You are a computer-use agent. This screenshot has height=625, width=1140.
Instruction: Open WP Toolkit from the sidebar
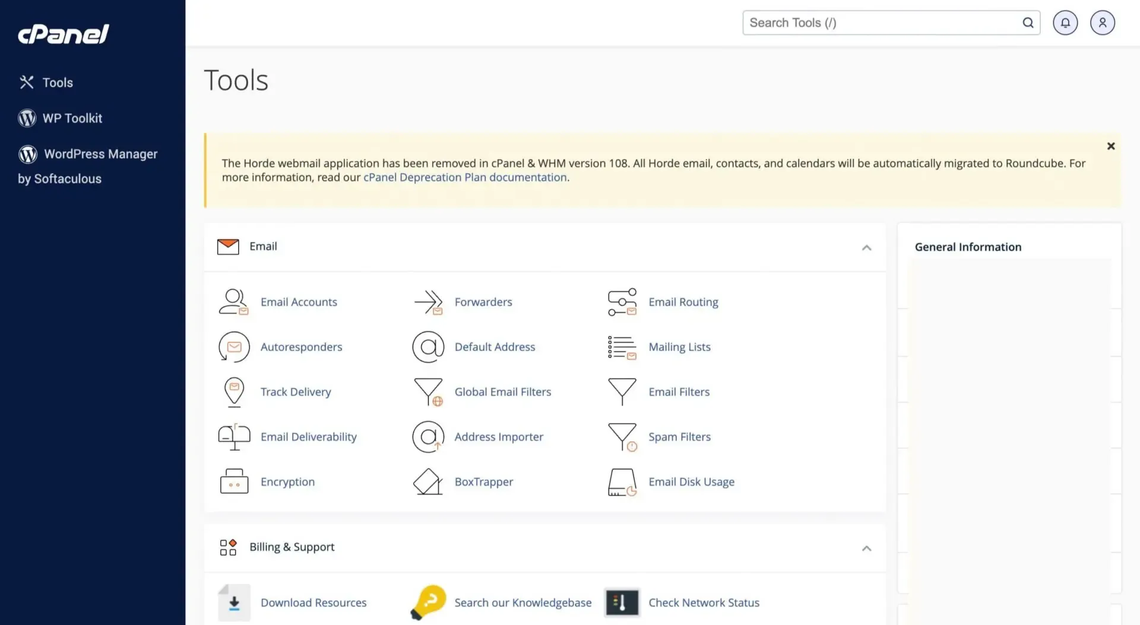coord(72,118)
